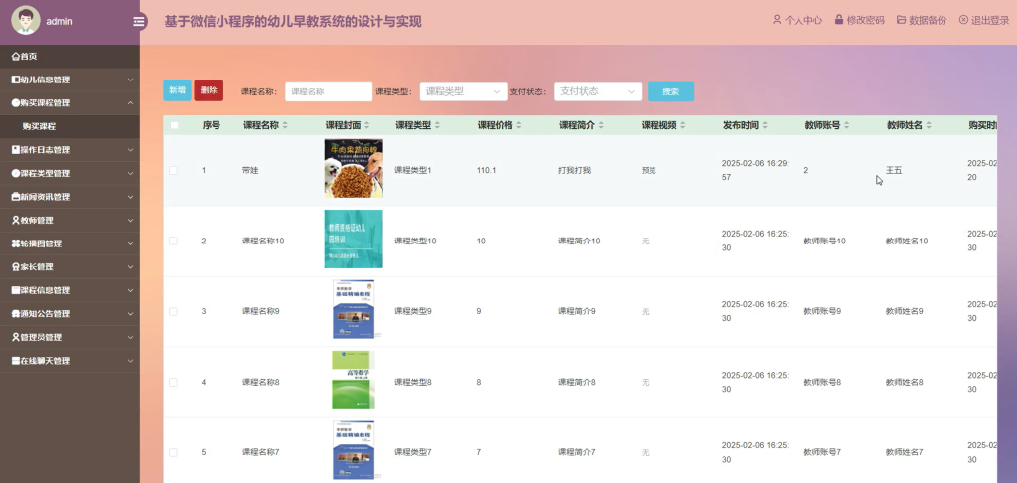1017x483 pixels.
Task: Click the icon beside 幼儿信息管理
Action: coord(16,80)
